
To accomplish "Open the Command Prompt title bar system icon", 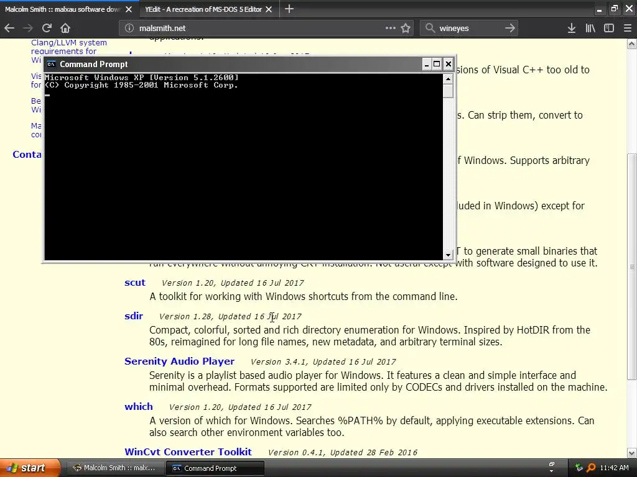I will click(51, 64).
